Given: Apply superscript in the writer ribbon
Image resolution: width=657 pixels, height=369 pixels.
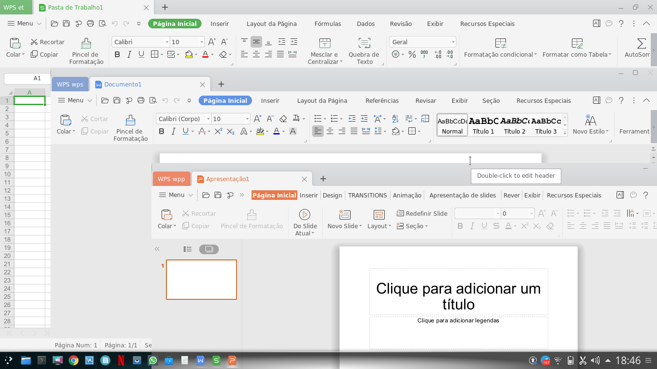Looking at the screenshot, I should click(218, 131).
